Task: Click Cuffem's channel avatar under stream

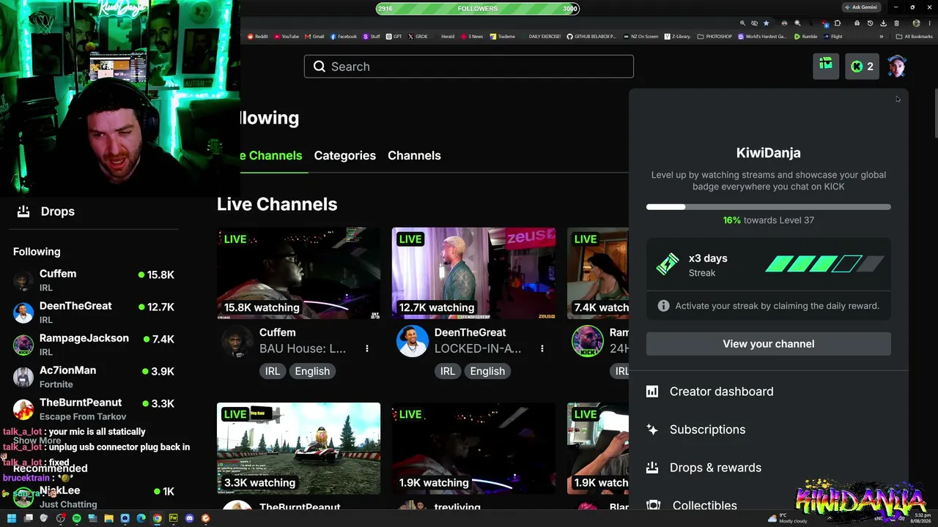Action: pyautogui.click(x=237, y=341)
